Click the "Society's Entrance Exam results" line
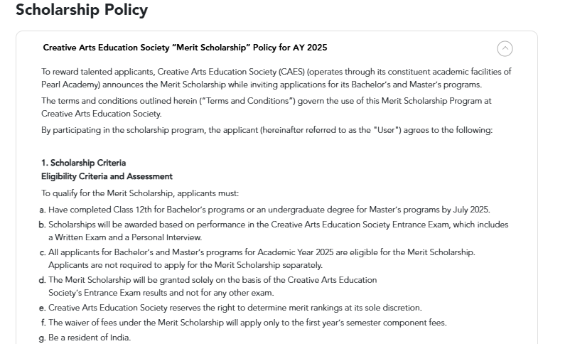 161,293
